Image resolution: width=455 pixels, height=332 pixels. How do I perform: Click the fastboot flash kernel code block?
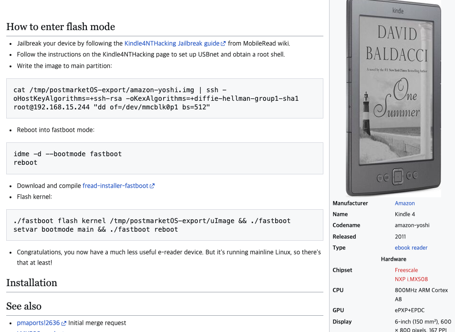click(165, 225)
